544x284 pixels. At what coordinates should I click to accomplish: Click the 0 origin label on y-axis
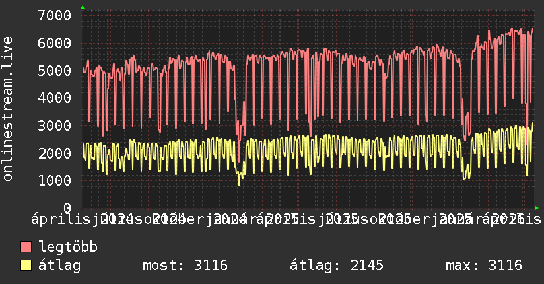67,208
